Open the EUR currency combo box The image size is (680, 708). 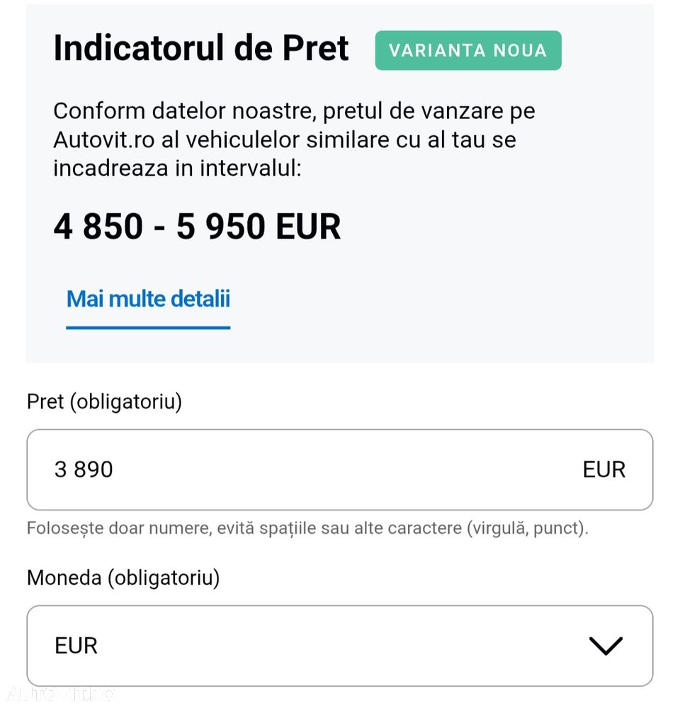[x=340, y=646]
